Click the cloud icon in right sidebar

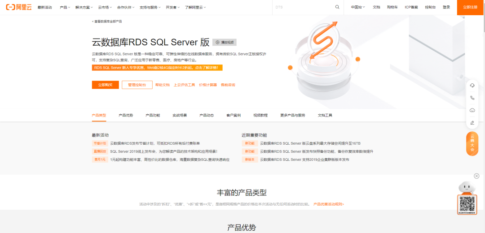point(472,110)
